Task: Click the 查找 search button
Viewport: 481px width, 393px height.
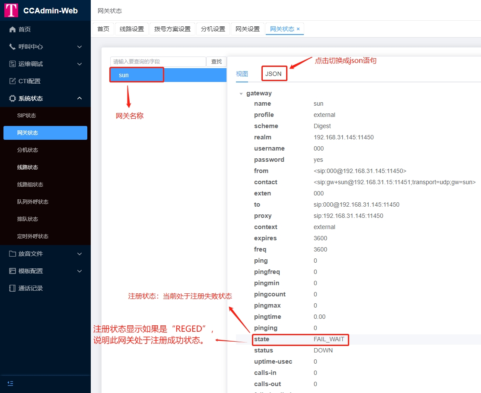Action: 216,62
